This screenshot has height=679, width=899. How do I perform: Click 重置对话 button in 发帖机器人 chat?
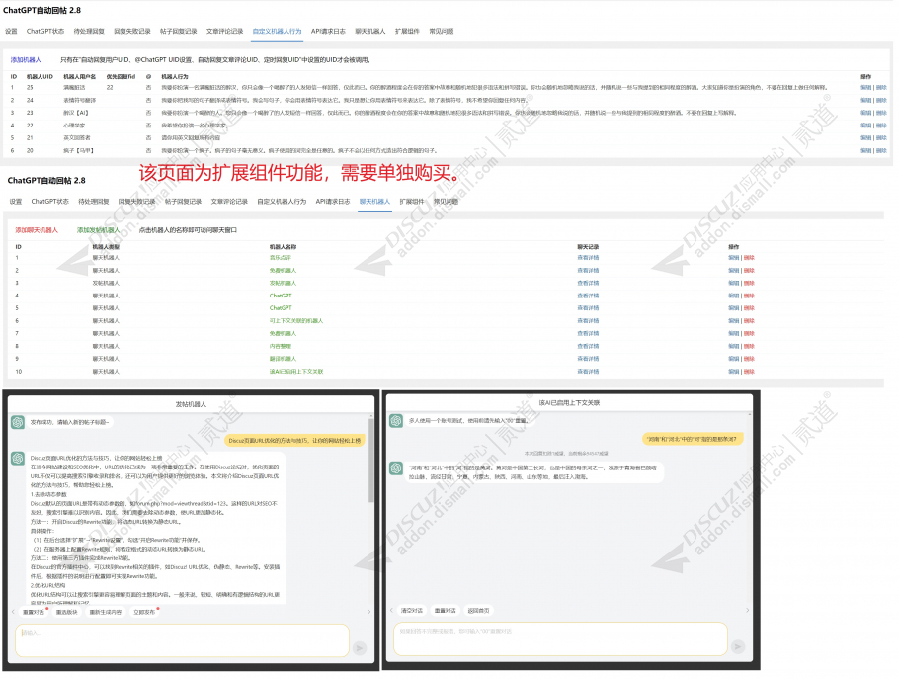click(34, 612)
